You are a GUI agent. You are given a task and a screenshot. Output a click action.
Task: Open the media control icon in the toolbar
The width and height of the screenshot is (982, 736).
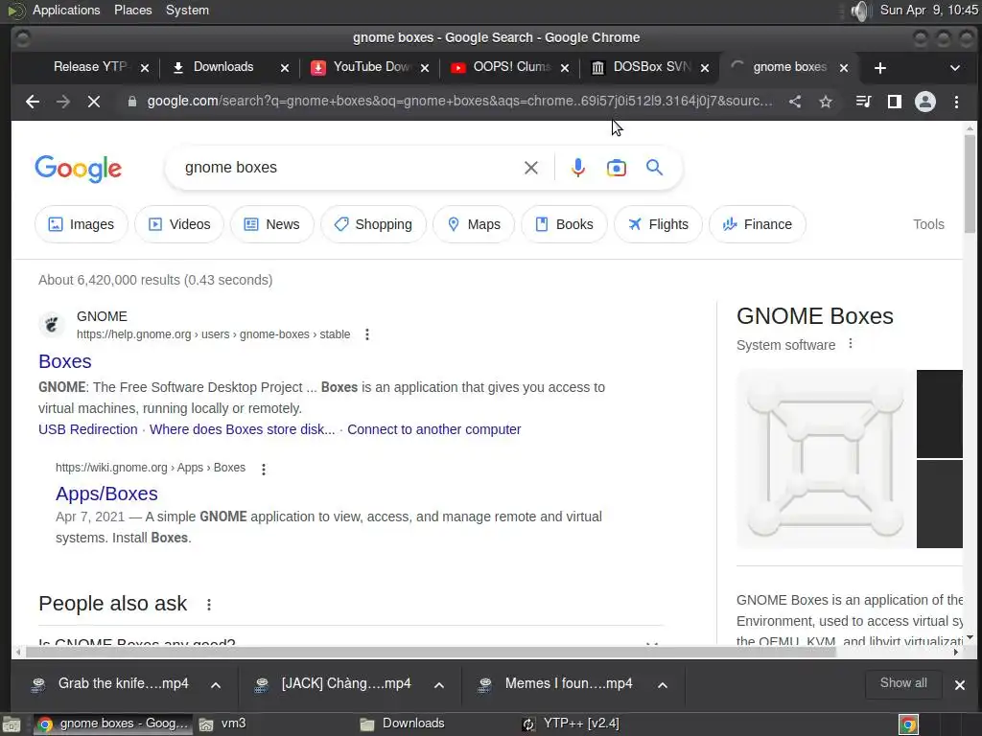point(864,102)
